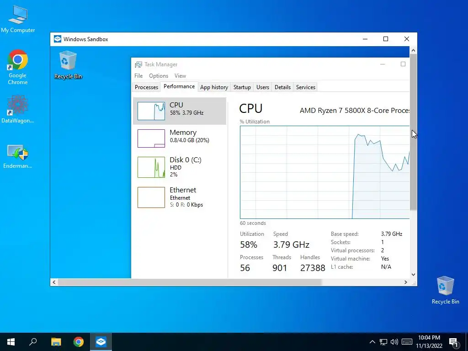
Task: Select Disk 0 mini graph thumbnail
Action: 151,167
